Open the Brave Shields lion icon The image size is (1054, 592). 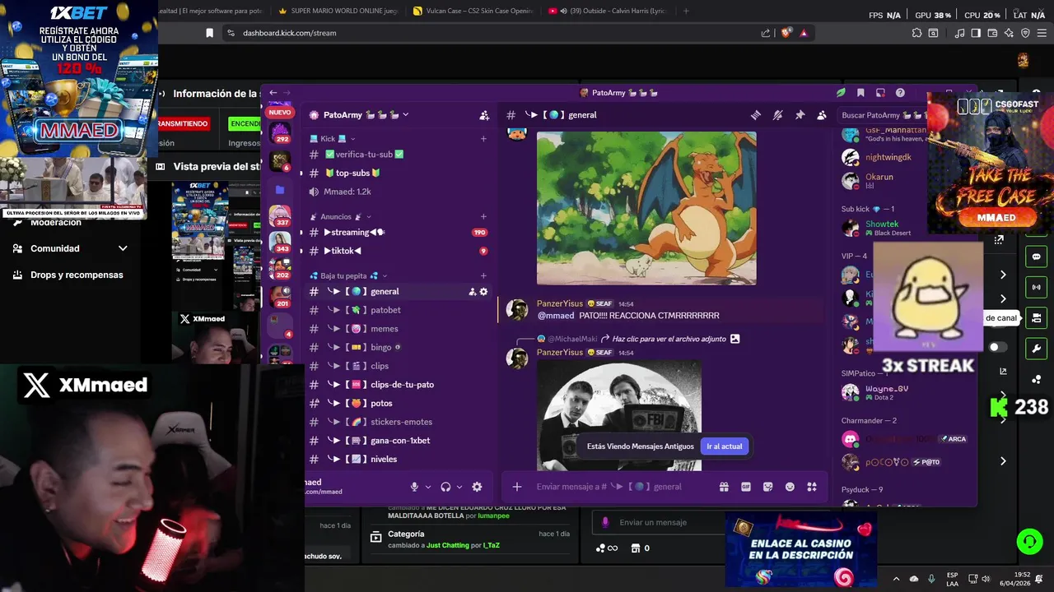coord(786,33)
